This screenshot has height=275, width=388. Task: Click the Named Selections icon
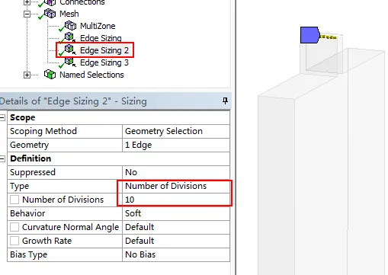click(x=50, y=75)
